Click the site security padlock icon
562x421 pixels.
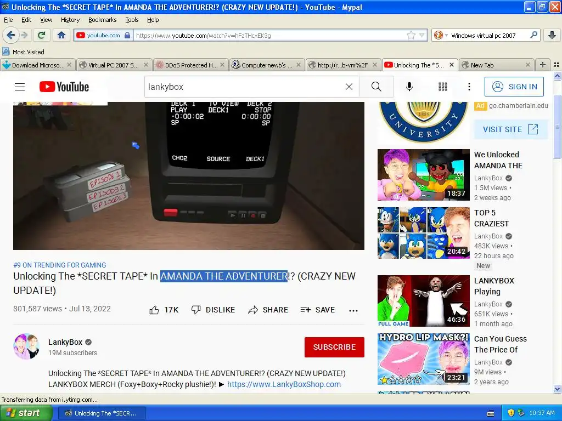tap(127, 35)
